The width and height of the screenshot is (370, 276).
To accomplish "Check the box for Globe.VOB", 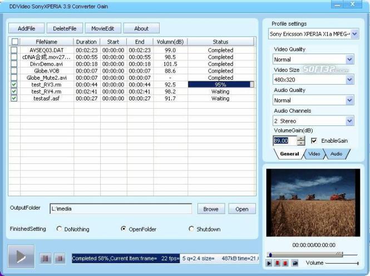I will (x=14, y=70).
